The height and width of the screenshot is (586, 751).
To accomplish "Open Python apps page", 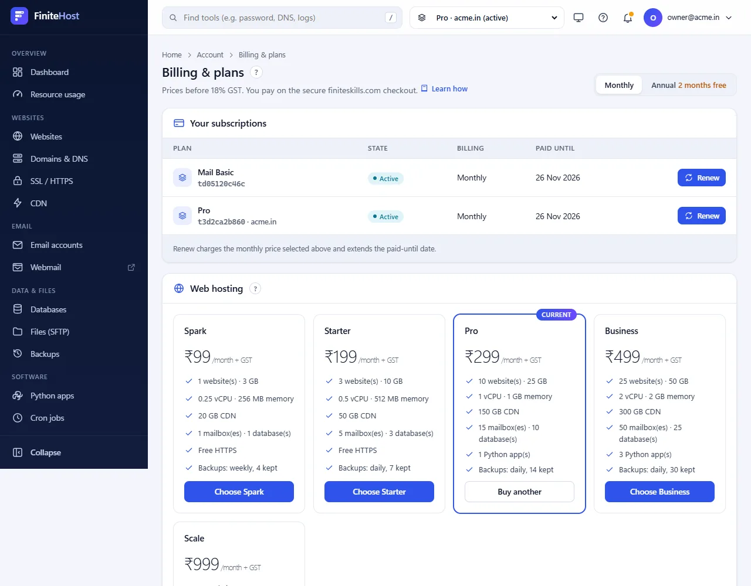I will 74,396.
